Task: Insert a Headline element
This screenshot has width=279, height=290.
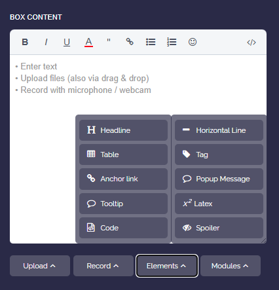Action: [123, 130]
